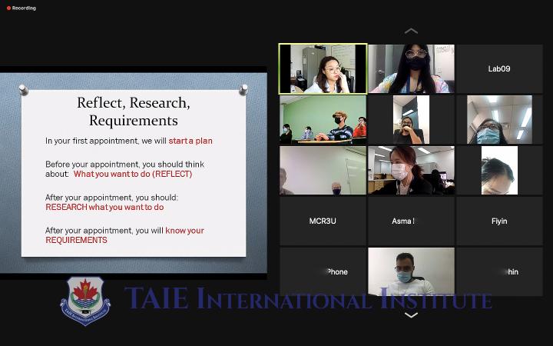This screenshot has width=553, height=346.
Task: Click the red Recording indicator dot
Action: coord(8,8)
